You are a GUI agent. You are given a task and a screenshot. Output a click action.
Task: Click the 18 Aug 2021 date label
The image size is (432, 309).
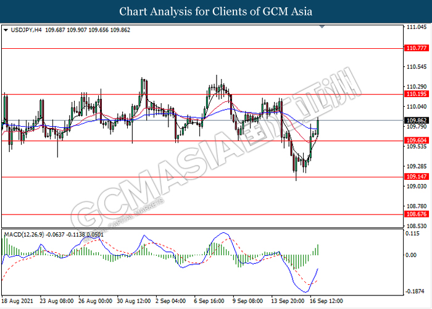click(17, 301)
